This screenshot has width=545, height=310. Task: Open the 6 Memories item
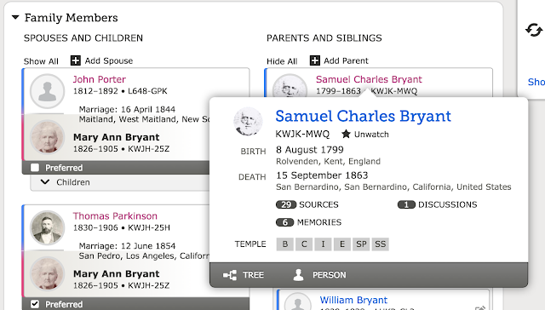pos(308,222)
